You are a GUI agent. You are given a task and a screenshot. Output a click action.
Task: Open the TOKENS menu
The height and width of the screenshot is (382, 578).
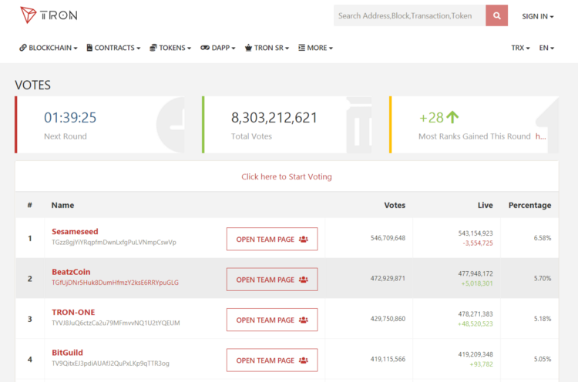click(170, 48)
